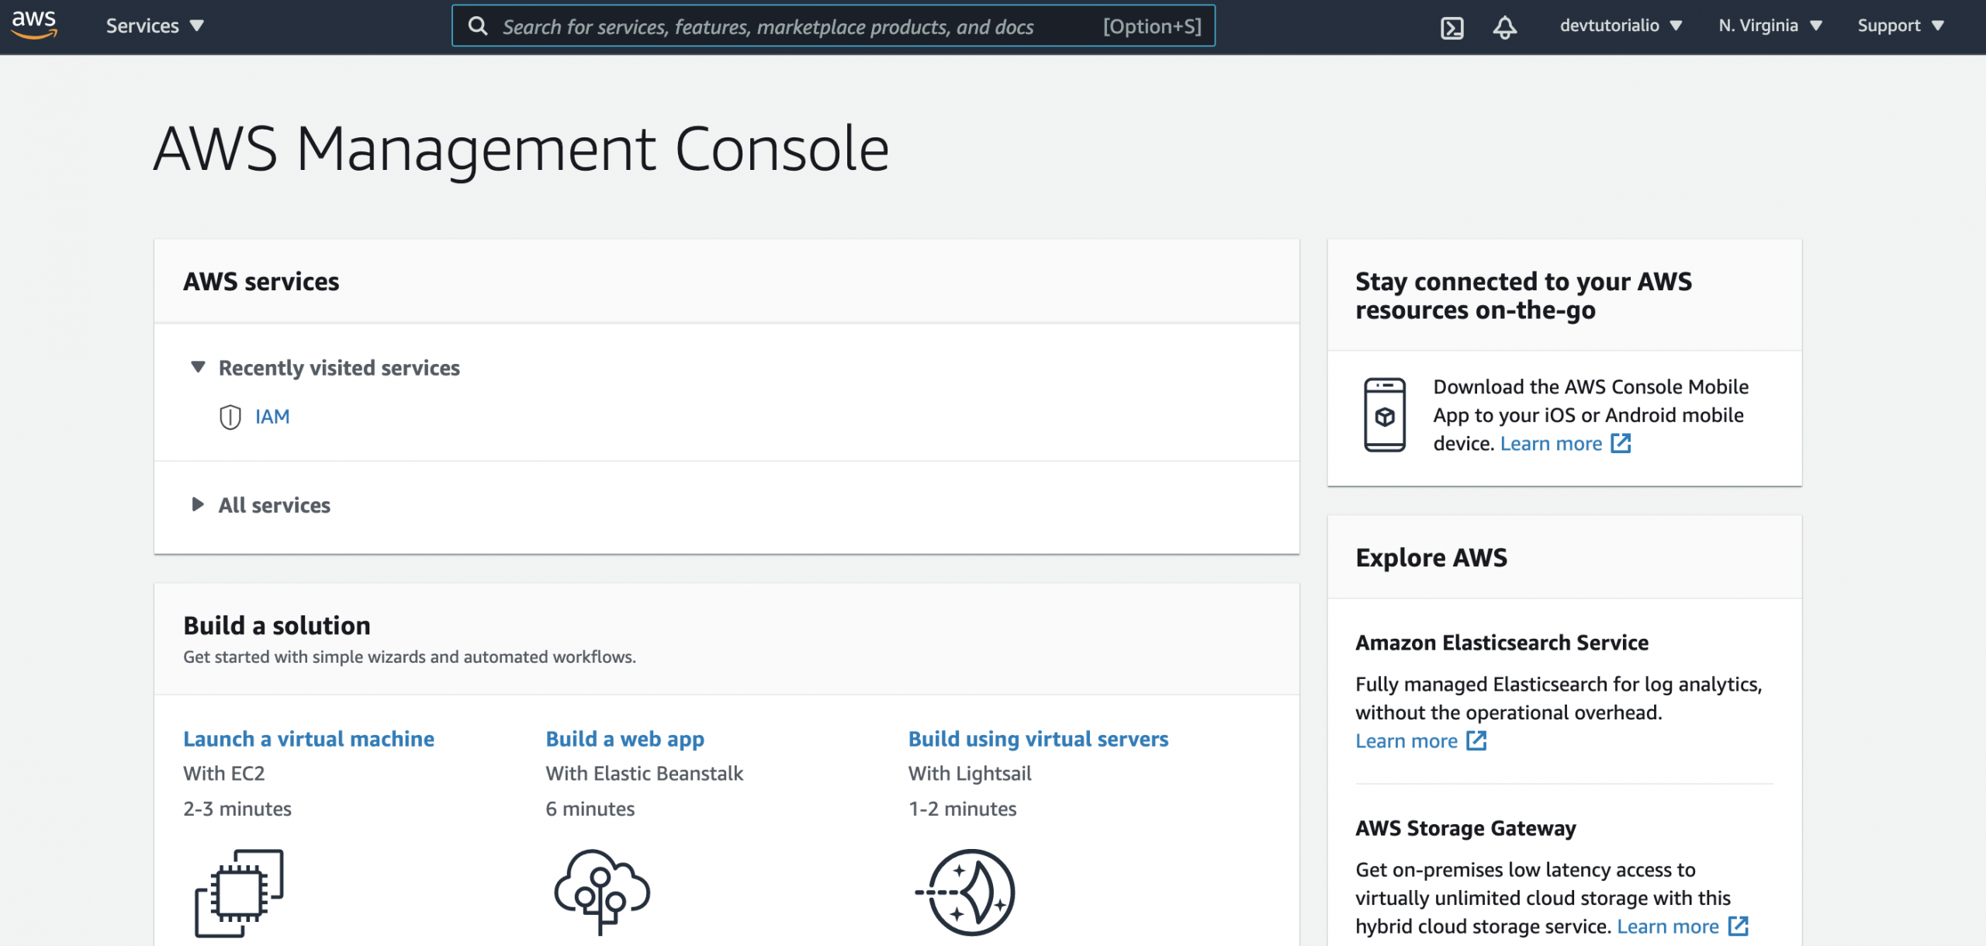Click external link icon under Elasticsearch Service

click(1476, 740)
